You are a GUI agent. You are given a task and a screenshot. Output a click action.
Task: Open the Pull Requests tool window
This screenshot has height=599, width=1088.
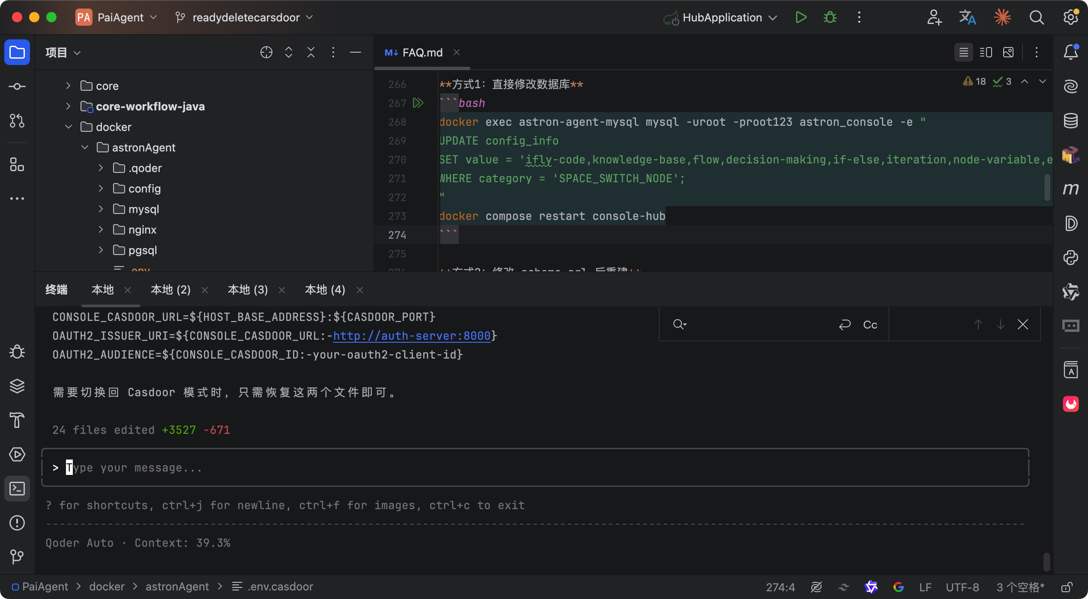click(x=17, y=121)
